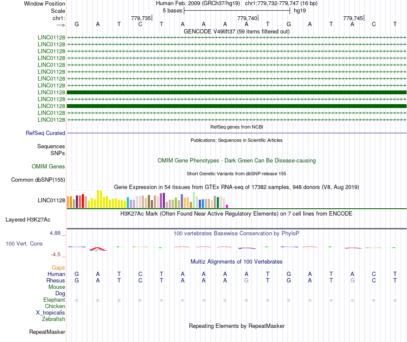Click the red peak in PhyloP conservation graph
The width and height of the screenshot is (407, 342).
[98, 248]
